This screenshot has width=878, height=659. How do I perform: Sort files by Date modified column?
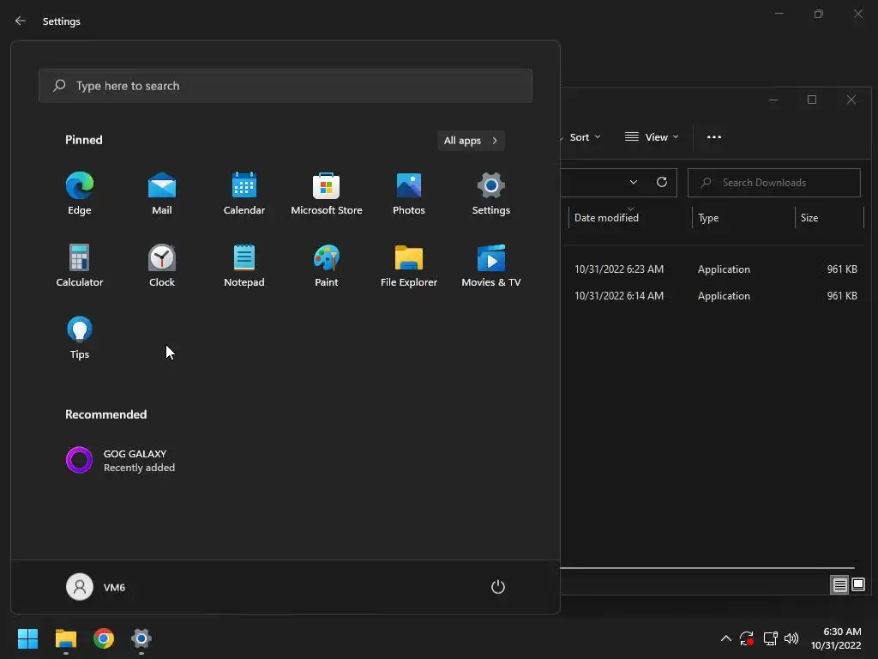(x=629, y=217)
